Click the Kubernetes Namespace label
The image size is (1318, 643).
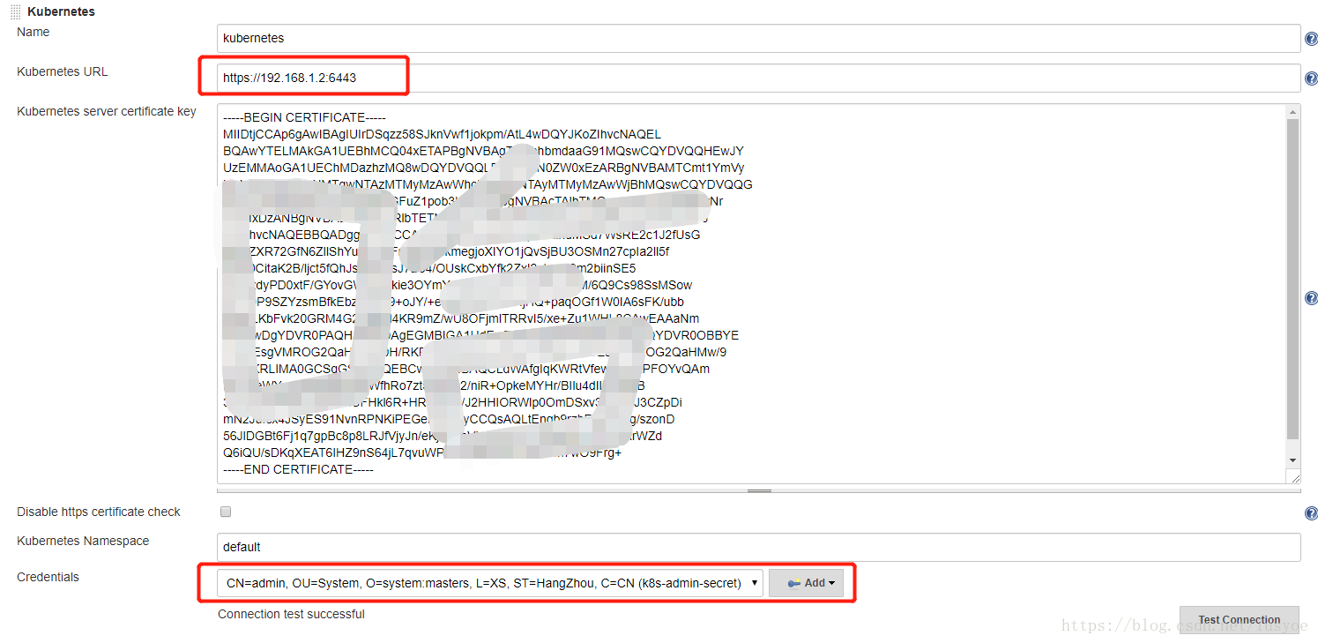click(83, 541)
